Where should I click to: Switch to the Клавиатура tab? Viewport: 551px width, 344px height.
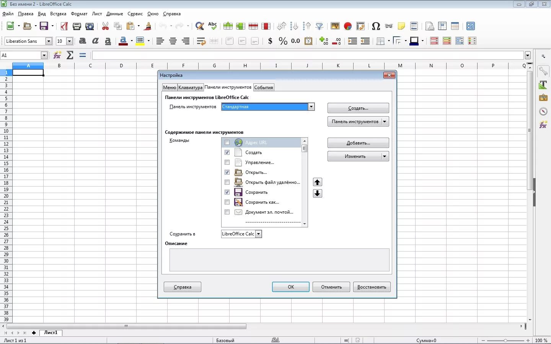[190, 87]
